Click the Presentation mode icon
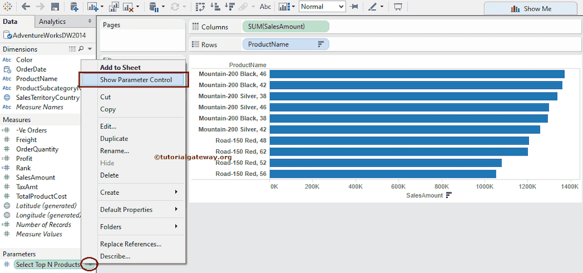The image size is (583, 273). [x=398, y=7]
